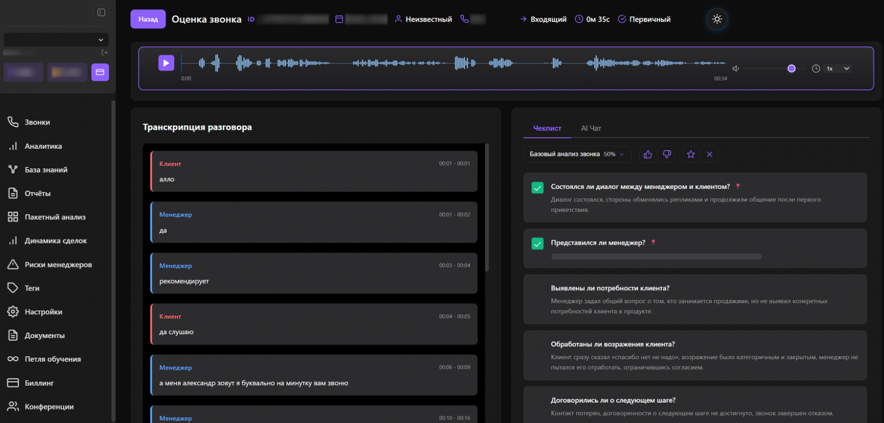Viewport: 884px width, 423px height.
Task: Adjust the volume slider handle
Action: click(792, 69)
